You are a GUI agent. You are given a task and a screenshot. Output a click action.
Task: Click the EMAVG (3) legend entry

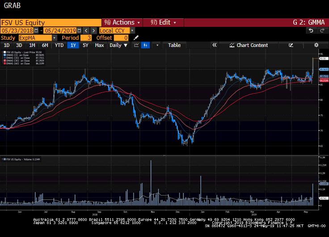coord(24,55)
